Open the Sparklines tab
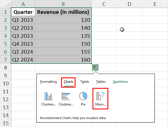Screen dimensions: 168x127 coord(120,82)
